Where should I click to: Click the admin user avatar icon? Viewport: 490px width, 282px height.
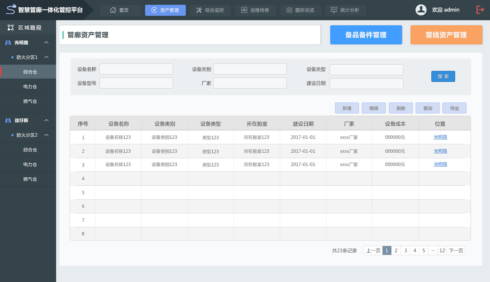(421, 10)
